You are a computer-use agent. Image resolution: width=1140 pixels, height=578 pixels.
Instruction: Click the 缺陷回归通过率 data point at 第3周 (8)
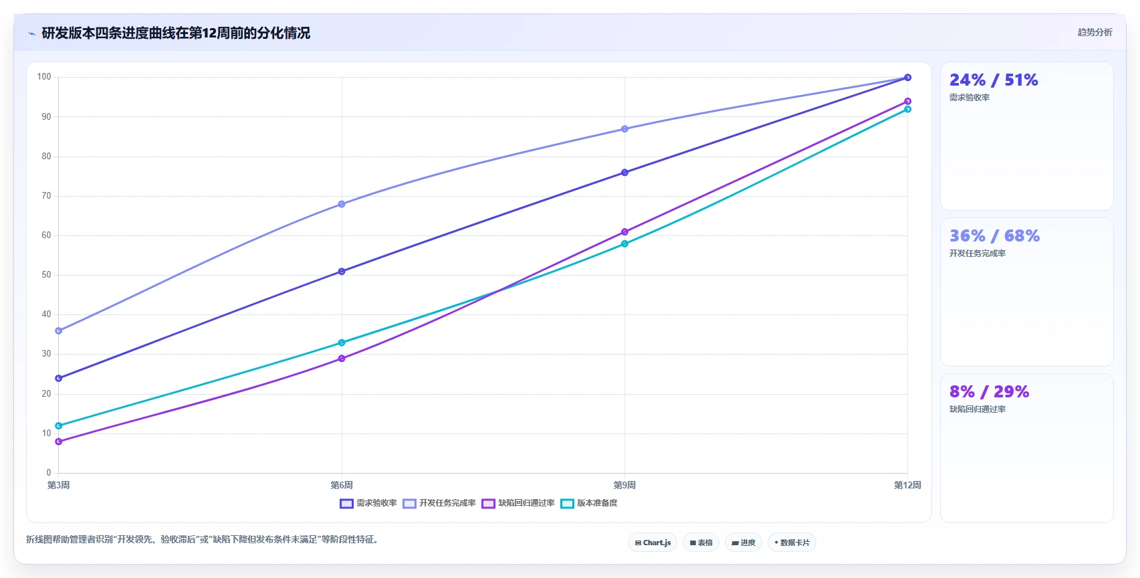59,442
